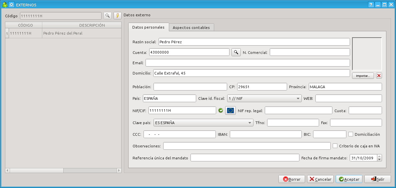Screen dimensions: 396x188
Task: Click the Salir button
Action: 378,179
